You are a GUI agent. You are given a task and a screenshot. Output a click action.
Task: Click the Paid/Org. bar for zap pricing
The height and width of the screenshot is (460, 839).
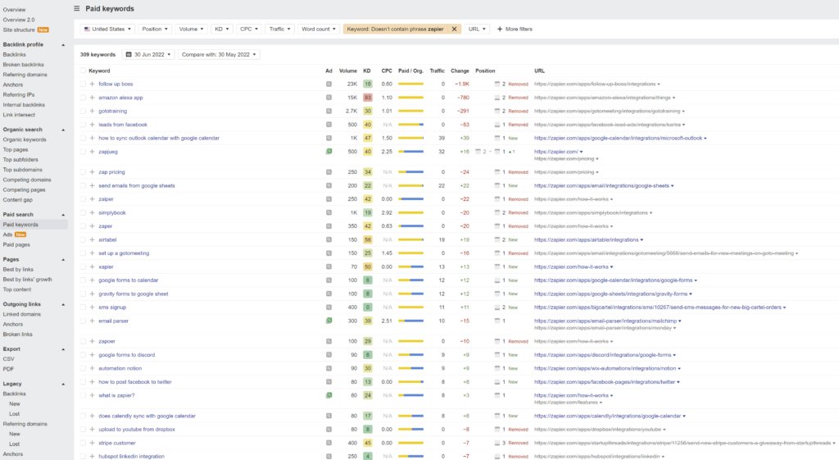tap(411, 172)
